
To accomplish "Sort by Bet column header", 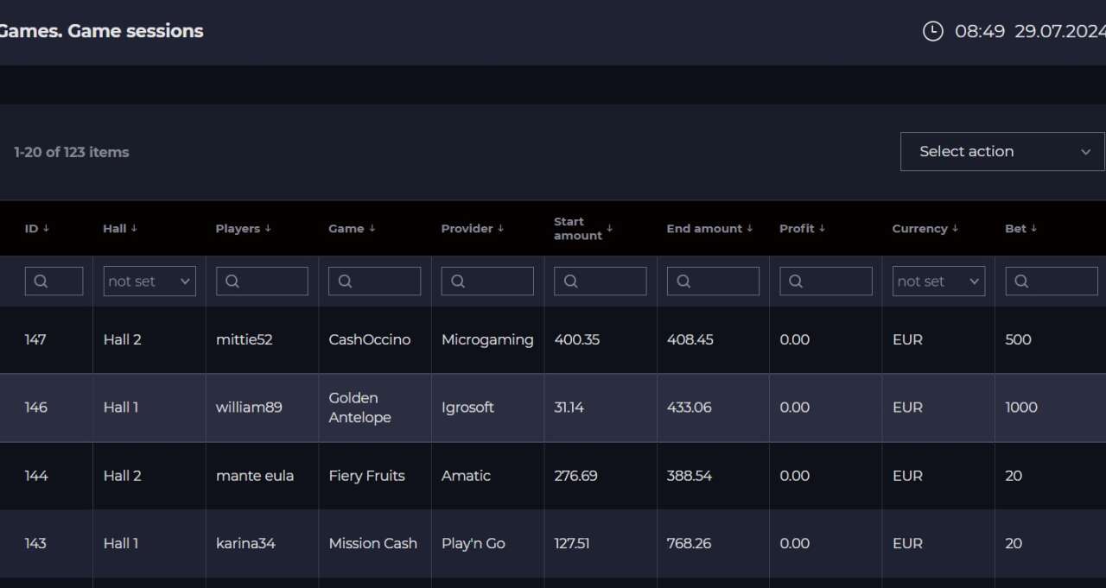I will (x=1020, y=229).
